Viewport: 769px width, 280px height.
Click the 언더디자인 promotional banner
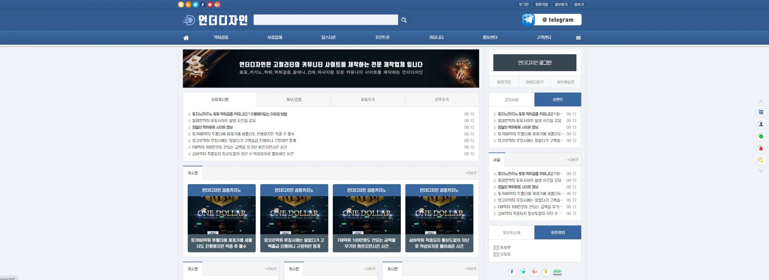331,69
